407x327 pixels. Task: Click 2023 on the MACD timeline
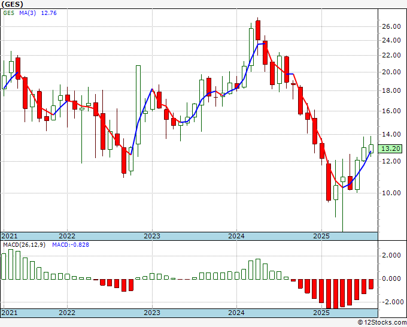click(x=152, y=313)
